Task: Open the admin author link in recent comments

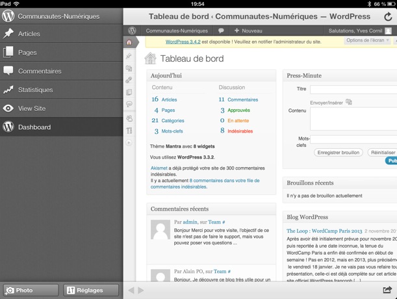Action: (190, 222)
